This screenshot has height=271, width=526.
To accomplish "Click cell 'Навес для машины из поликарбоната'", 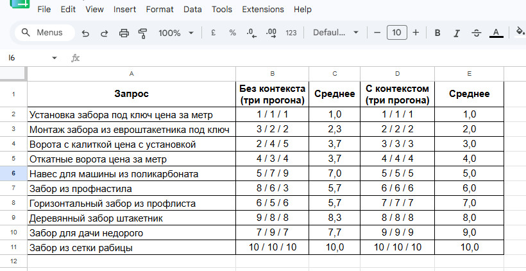I will click(131, 173).
